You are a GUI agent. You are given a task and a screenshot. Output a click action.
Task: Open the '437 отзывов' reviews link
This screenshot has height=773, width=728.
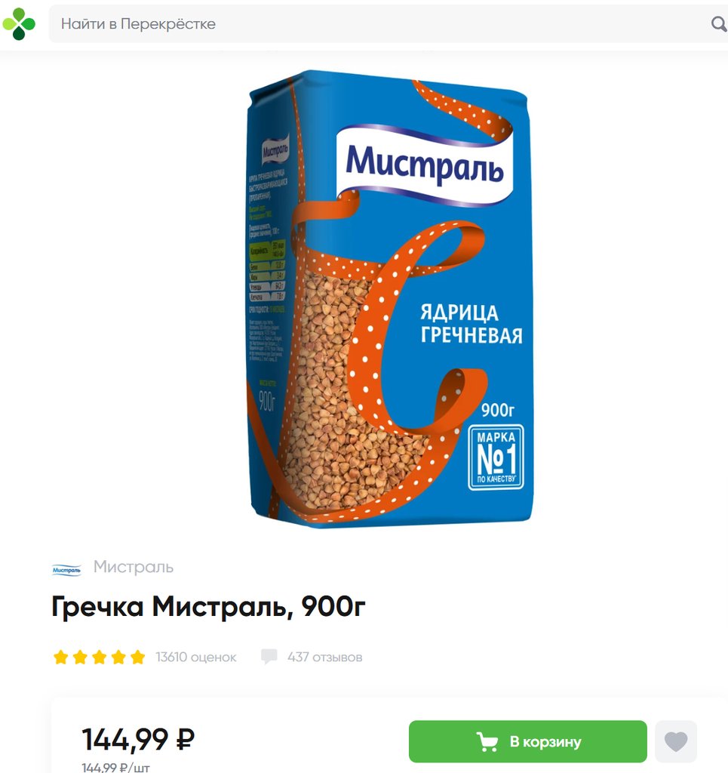pyautogui.click(x=325, y=658)
